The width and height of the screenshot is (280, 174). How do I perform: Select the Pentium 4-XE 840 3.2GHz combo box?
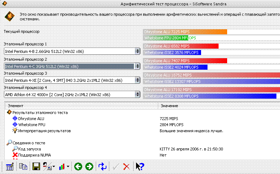pos(72,80)
